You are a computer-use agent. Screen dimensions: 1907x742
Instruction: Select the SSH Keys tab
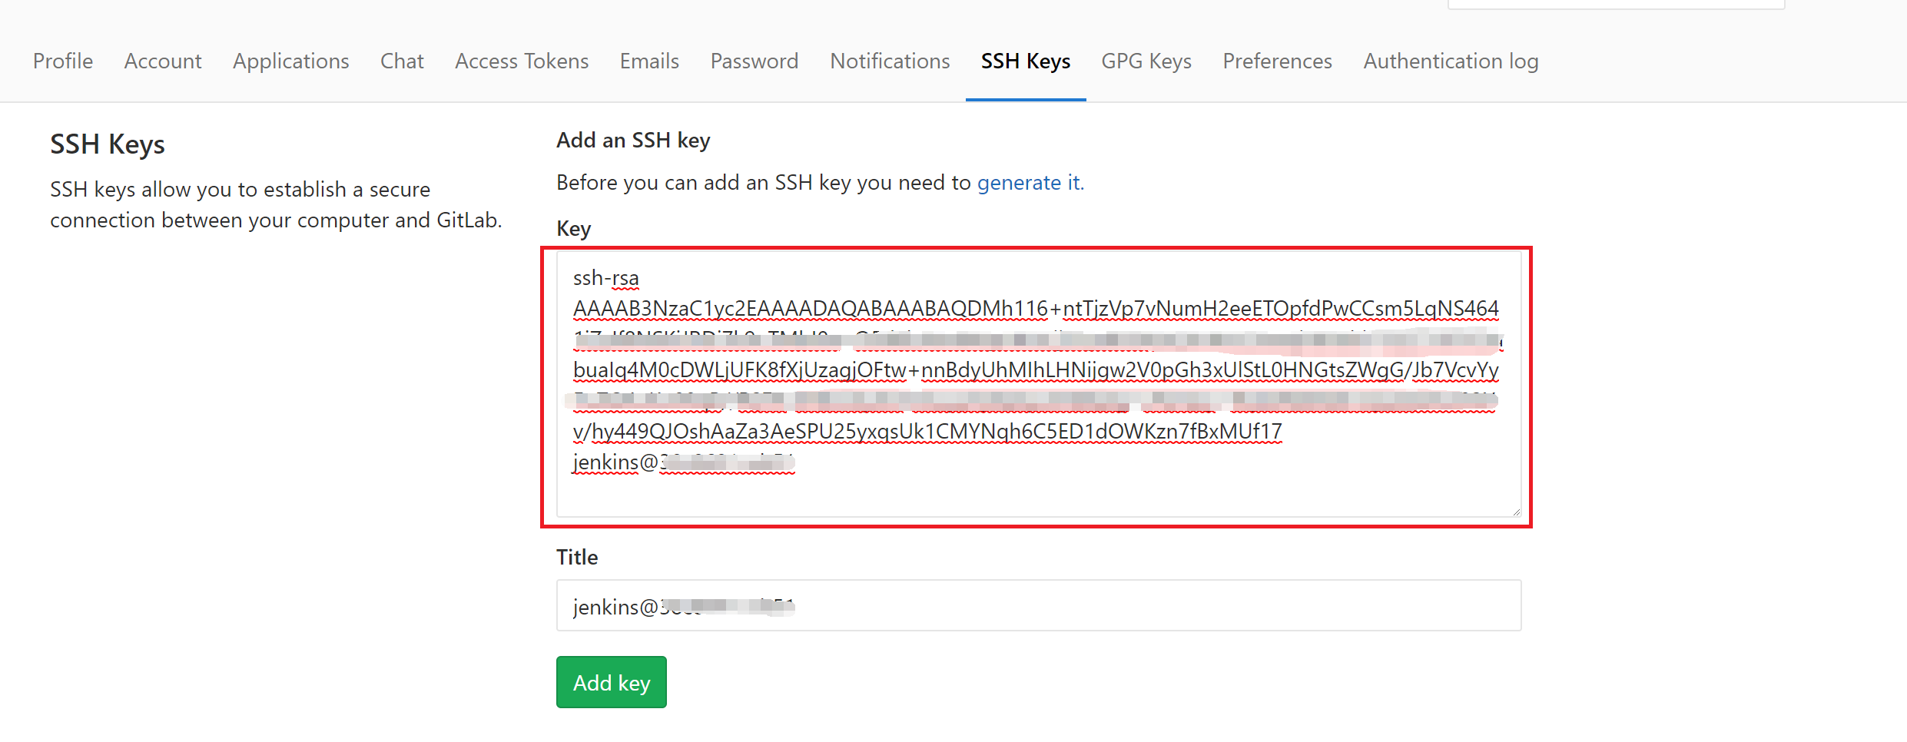click(1025, 61)
